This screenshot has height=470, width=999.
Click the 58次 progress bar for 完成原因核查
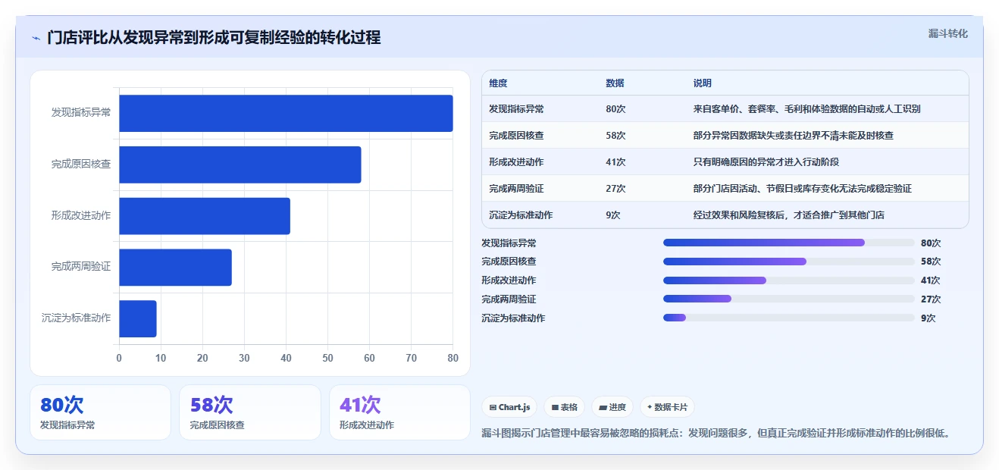pyautogui.click(x=788, y=262)
